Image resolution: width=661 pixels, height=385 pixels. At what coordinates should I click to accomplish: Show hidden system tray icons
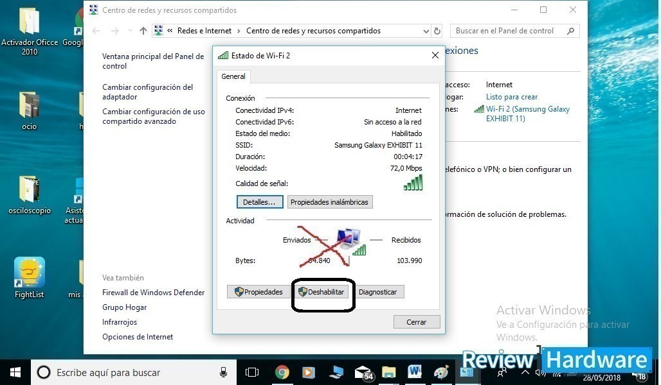click(x=525, y=372)
